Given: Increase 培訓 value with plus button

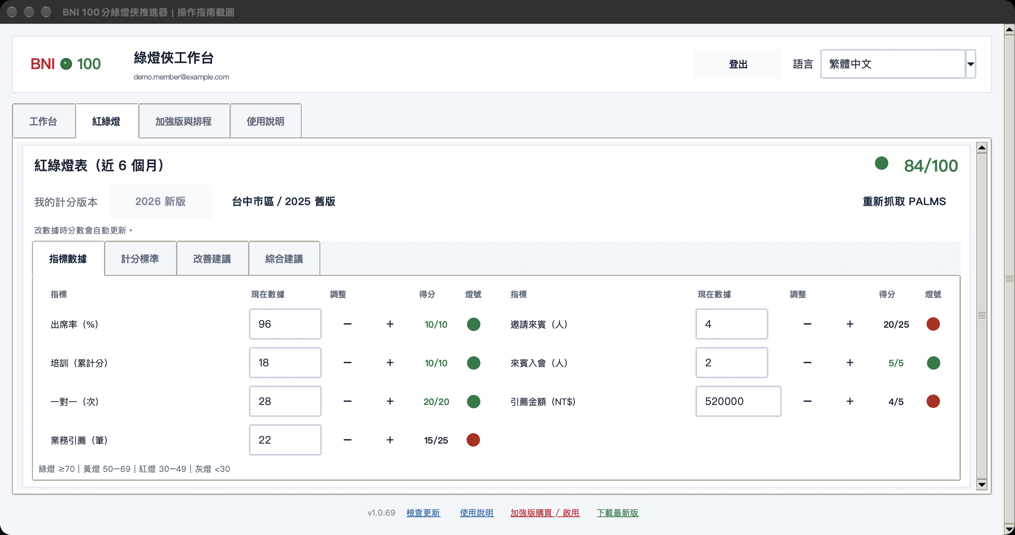Looking at the screenshot, I should [390, 363].
